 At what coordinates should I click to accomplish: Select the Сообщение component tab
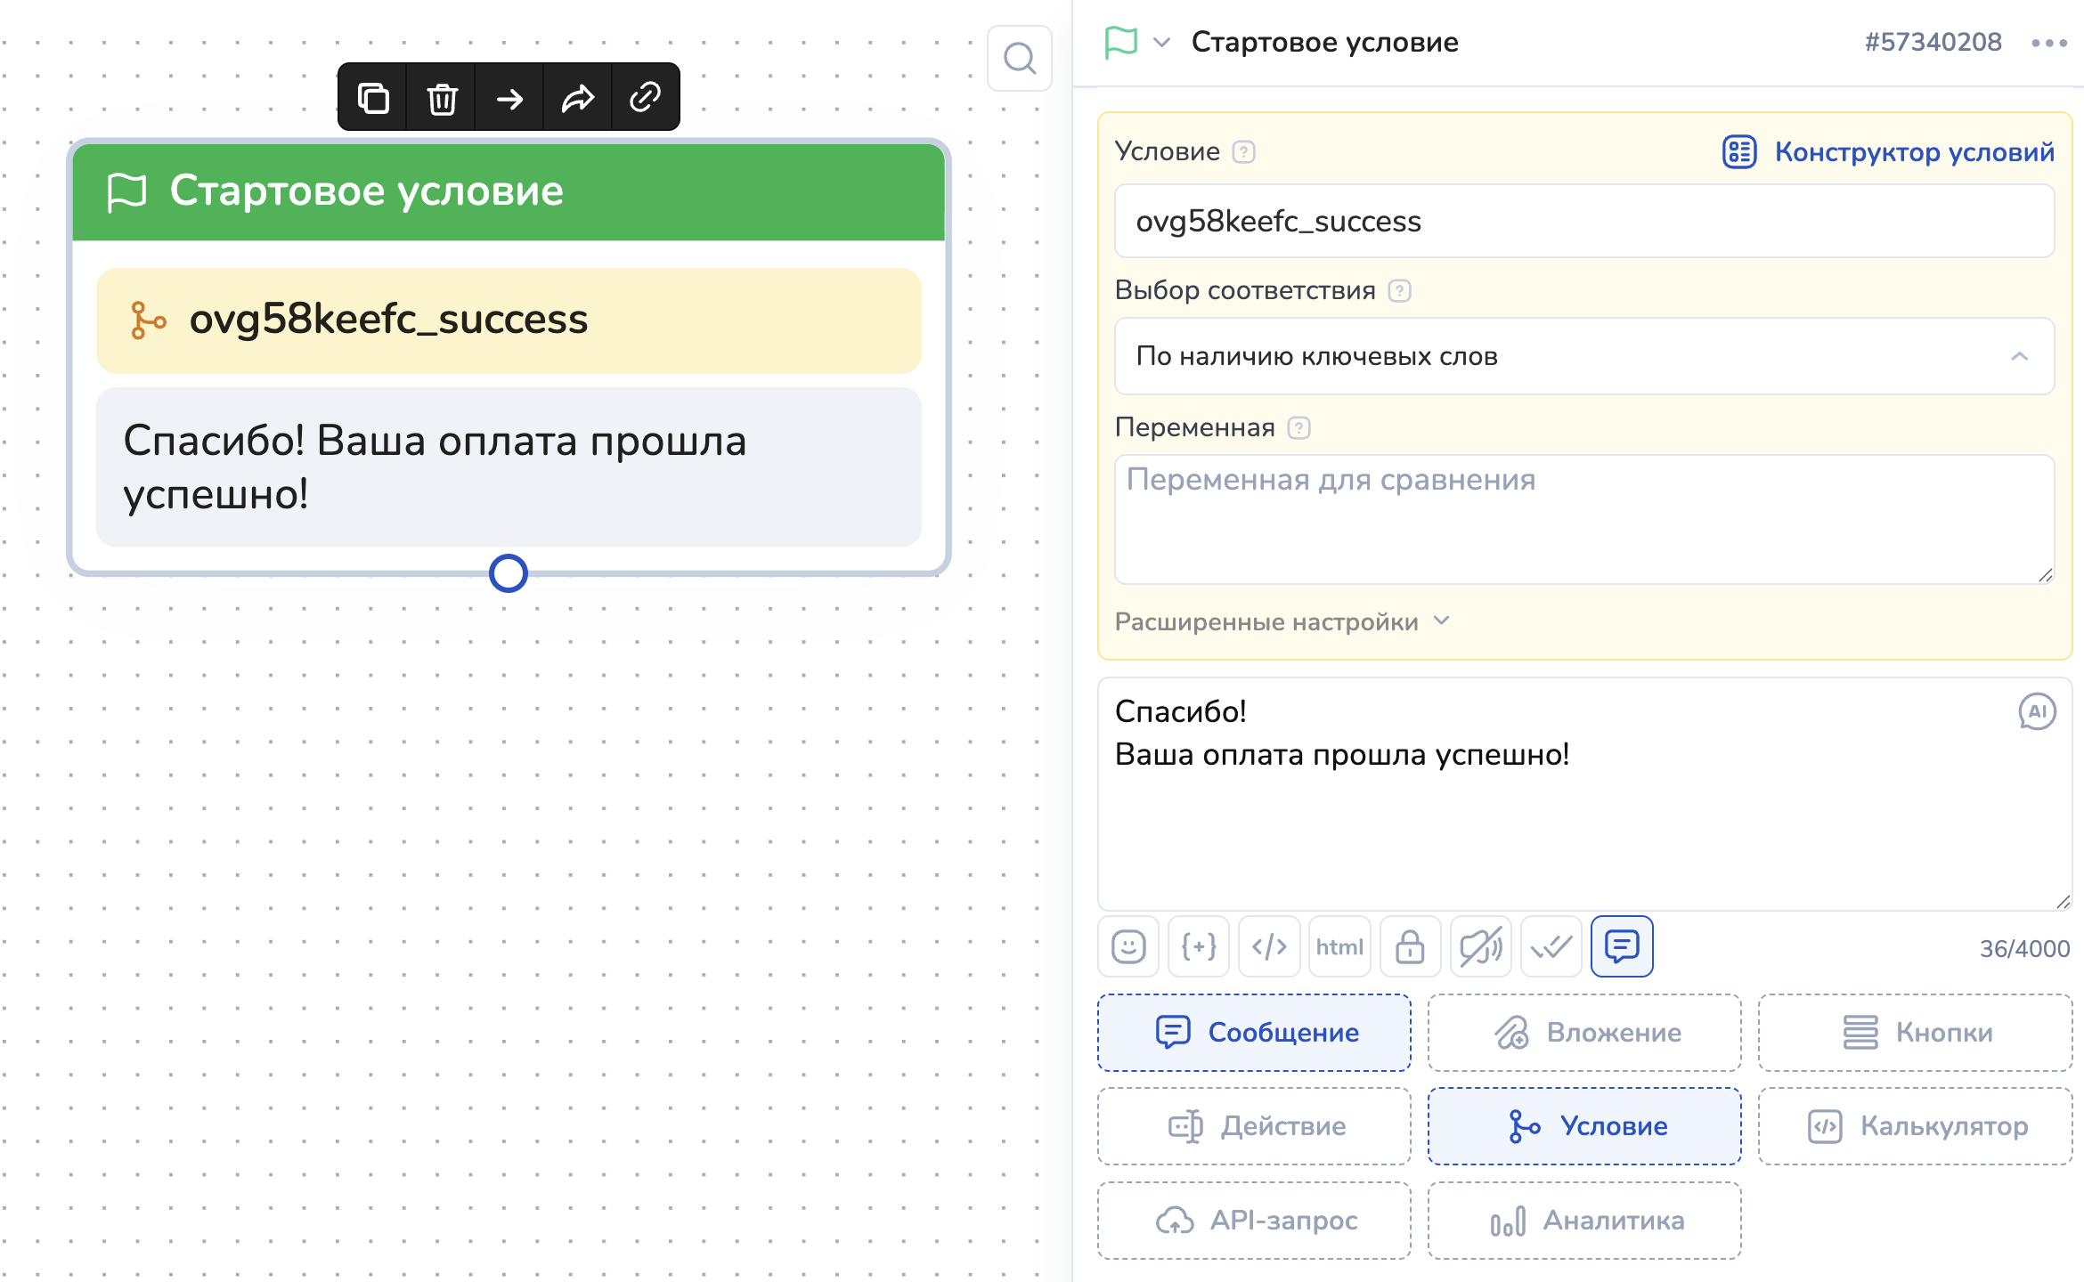(1254, 1033)
